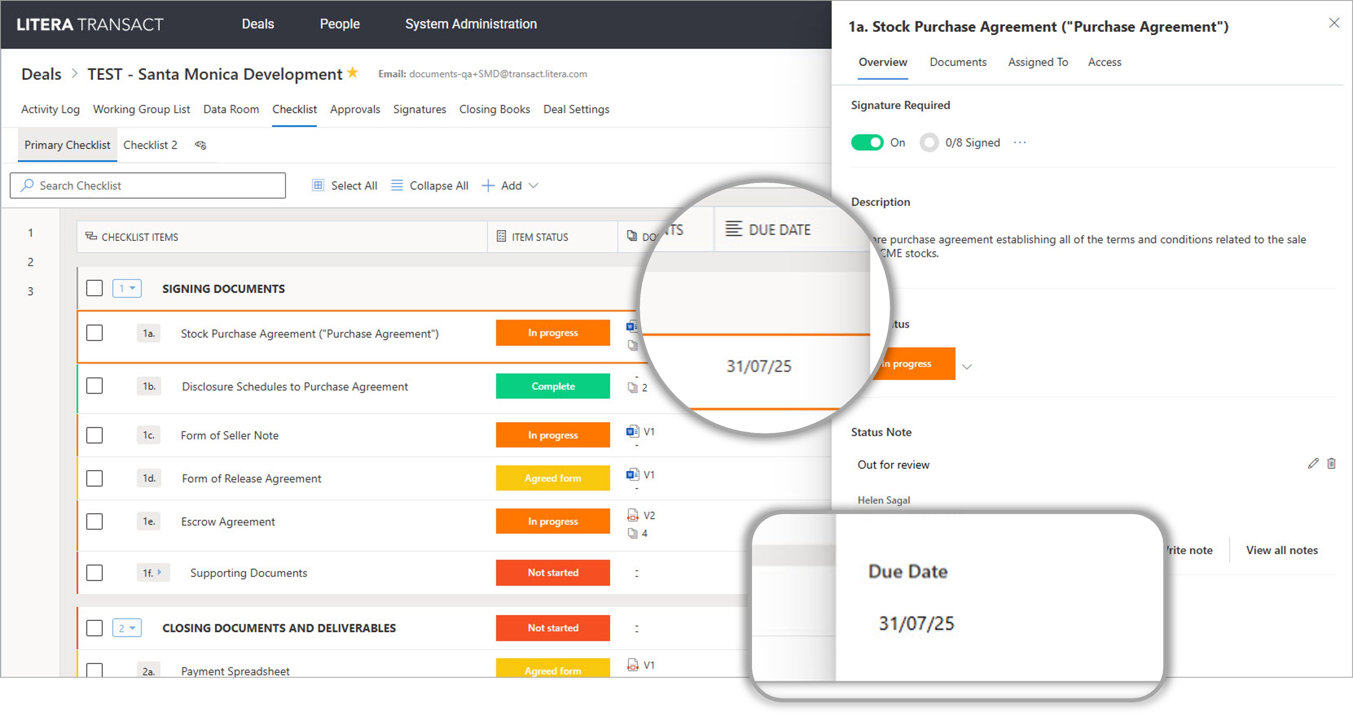Click the Select All grid icon

pyautogui.click(x=318, y=185)
